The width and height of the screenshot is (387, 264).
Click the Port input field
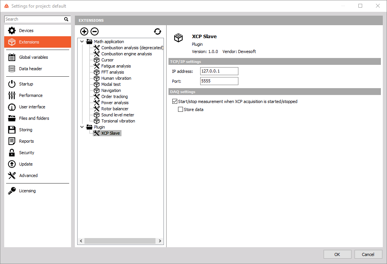point(219,81)
